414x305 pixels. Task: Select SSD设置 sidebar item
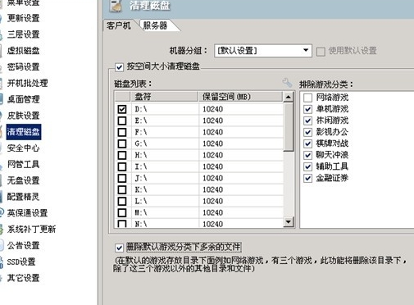tap(21, 262)
